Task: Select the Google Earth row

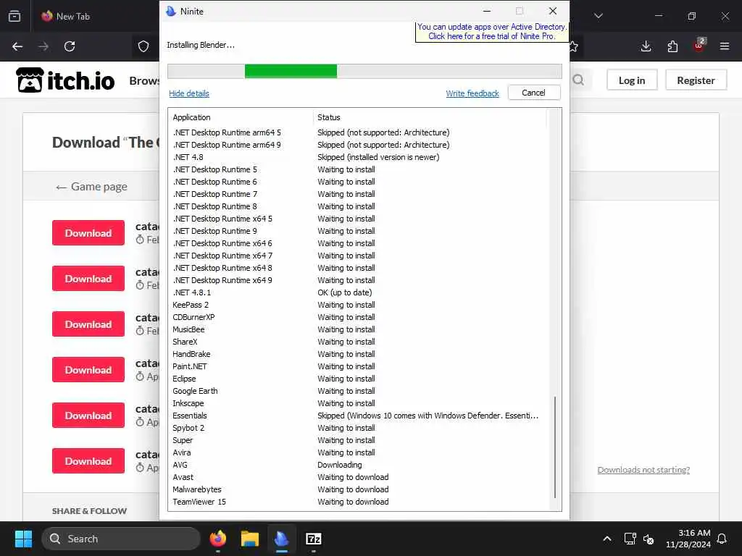Action: [359, 391]
